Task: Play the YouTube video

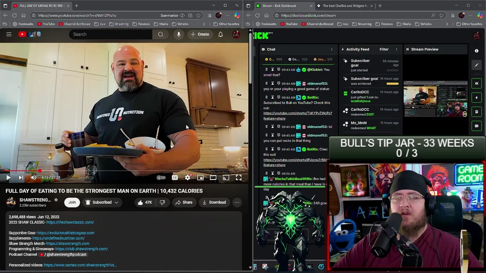Action: (x=8, y=177)
